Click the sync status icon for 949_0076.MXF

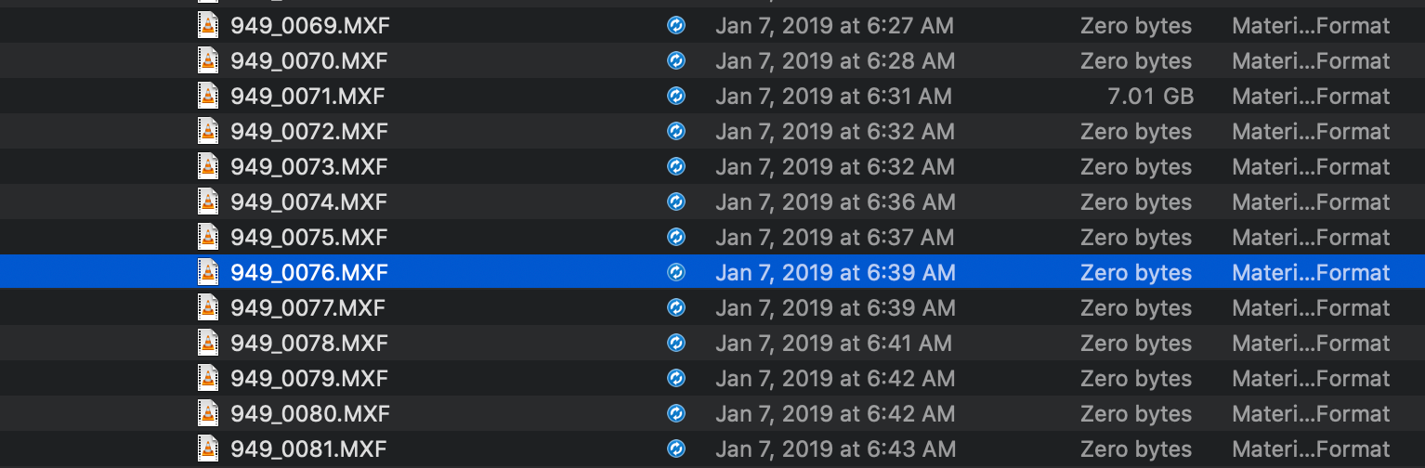[675, 272]
